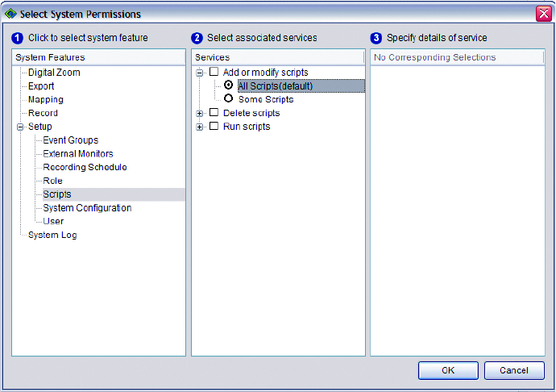Expand the Delete scripts node
This screenshot has height=392, width=556.
200,113
